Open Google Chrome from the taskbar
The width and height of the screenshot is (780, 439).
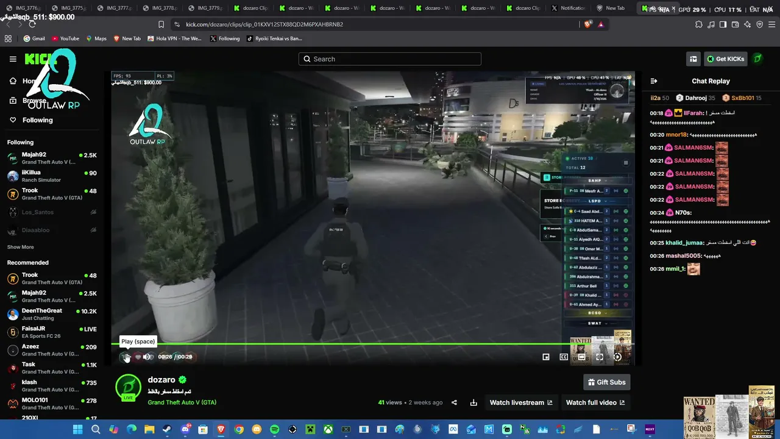239,429
